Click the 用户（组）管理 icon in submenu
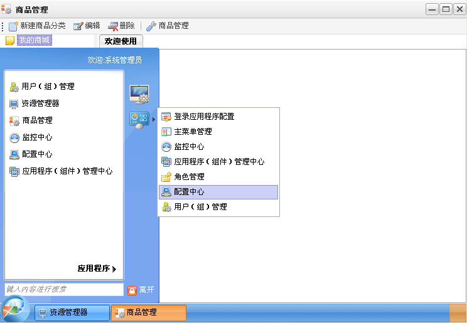Image resolution: width=467 pixels, height=323 pixels. (166, 207)
